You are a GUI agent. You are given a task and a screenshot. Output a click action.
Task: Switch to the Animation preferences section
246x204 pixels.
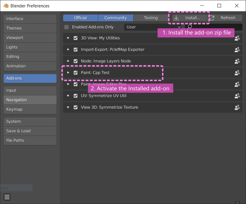pyautogui.click(x=30, y=66)
